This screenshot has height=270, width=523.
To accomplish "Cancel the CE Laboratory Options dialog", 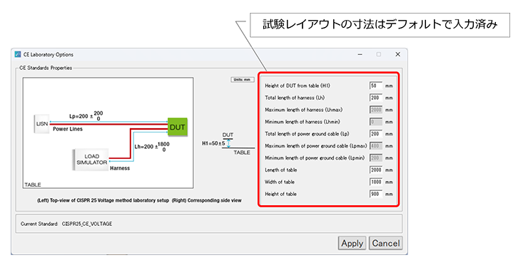I will click(385, 243).
